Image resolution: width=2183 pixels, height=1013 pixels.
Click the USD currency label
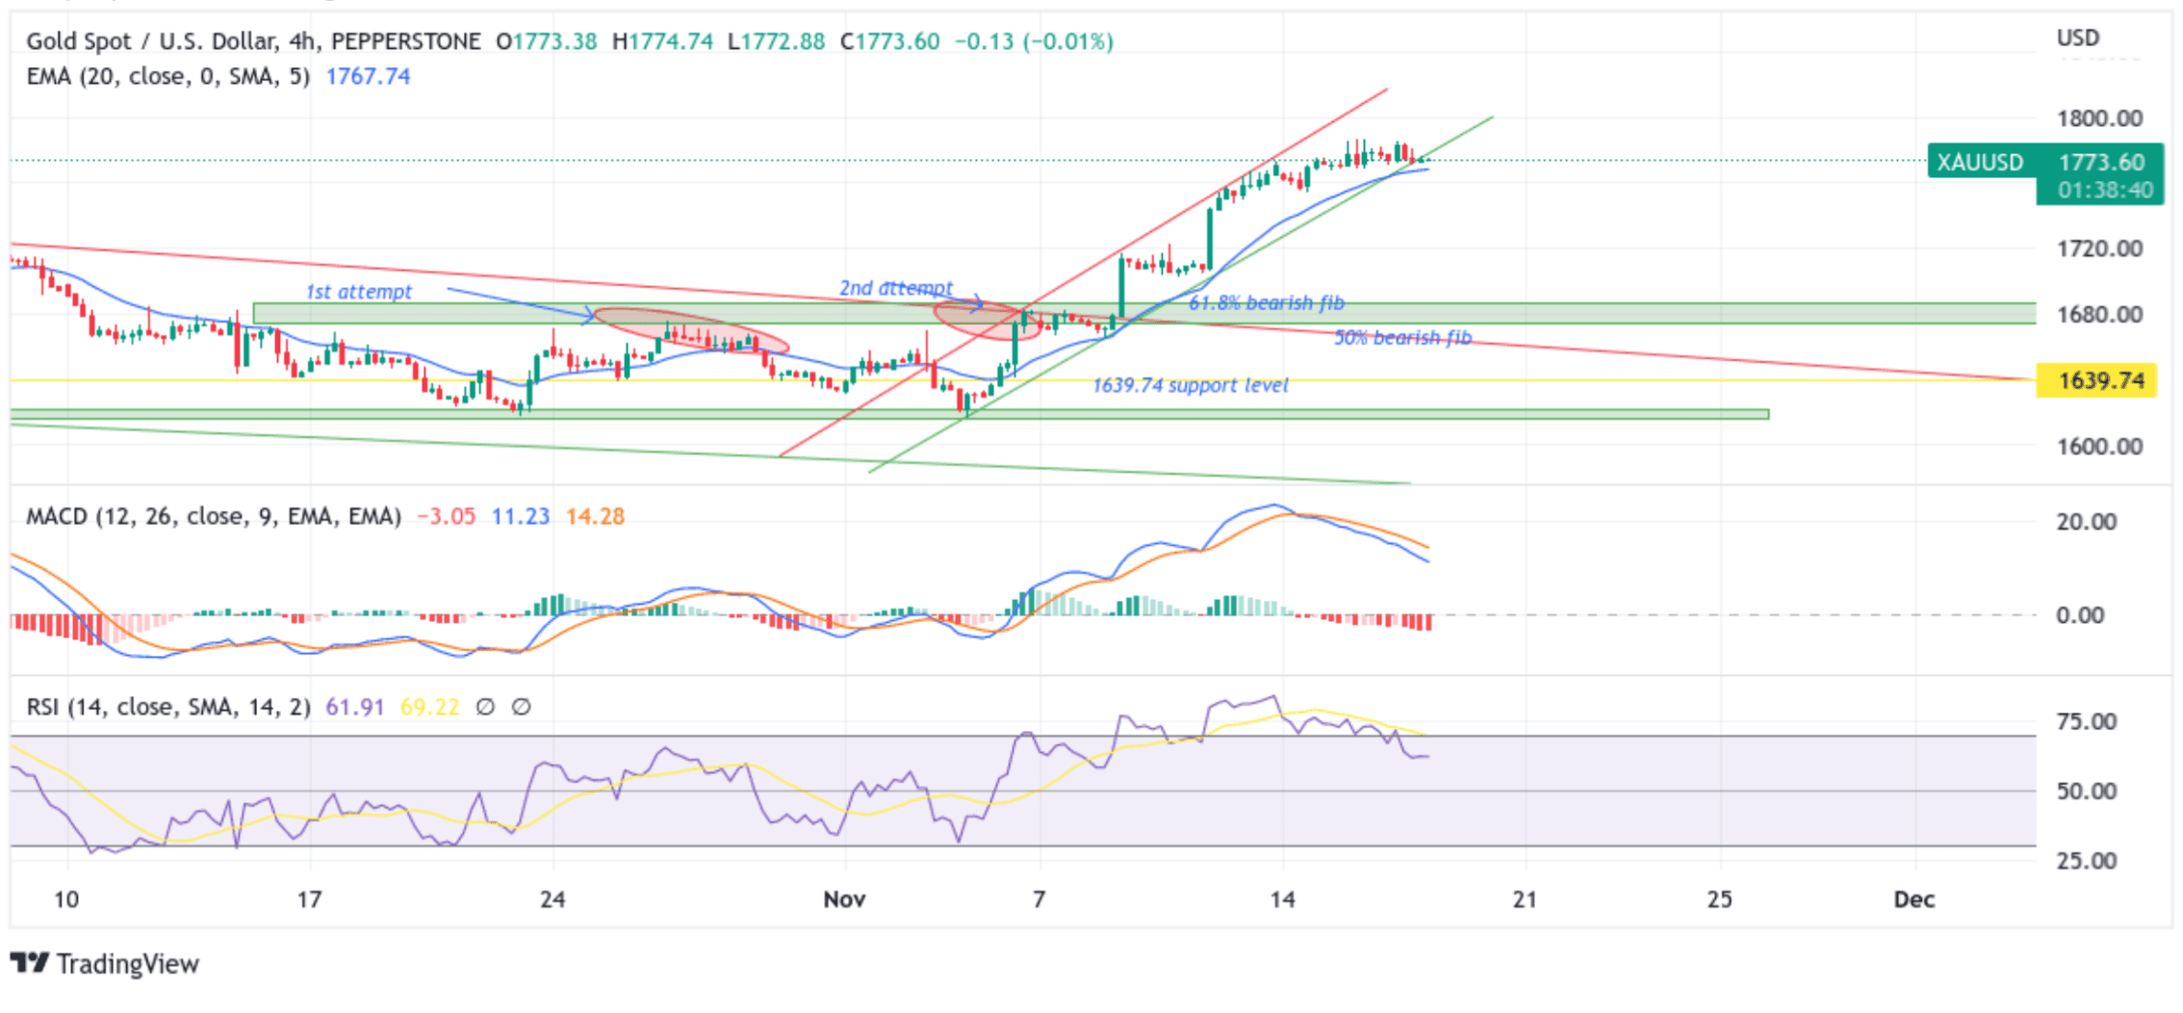pyautogui.click(x=2077, y=38)
